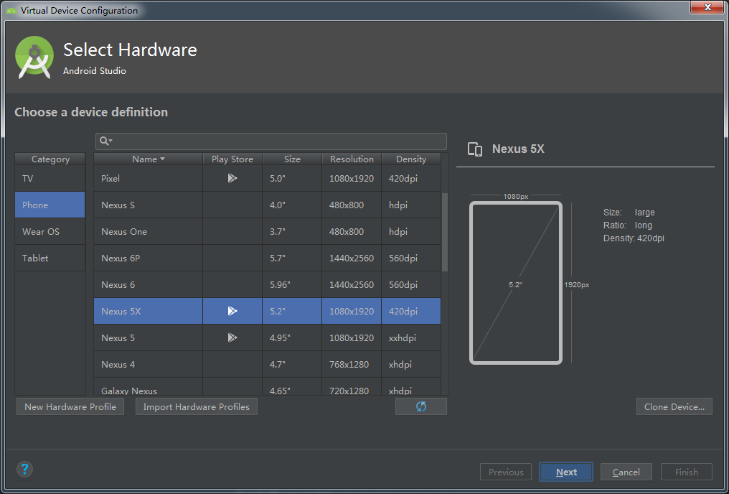Click the Density: 420dpi detail text
This screenshot has height=494, width=729.
(x=634, y=238)
